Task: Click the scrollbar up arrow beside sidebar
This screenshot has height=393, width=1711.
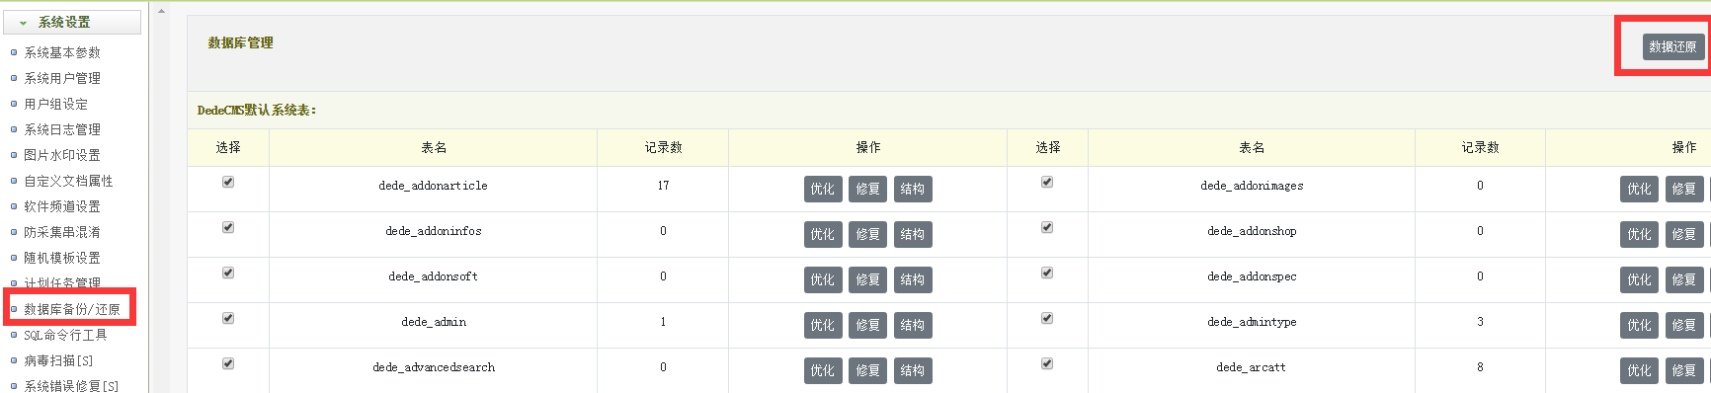Action: (x=162, y=11)
